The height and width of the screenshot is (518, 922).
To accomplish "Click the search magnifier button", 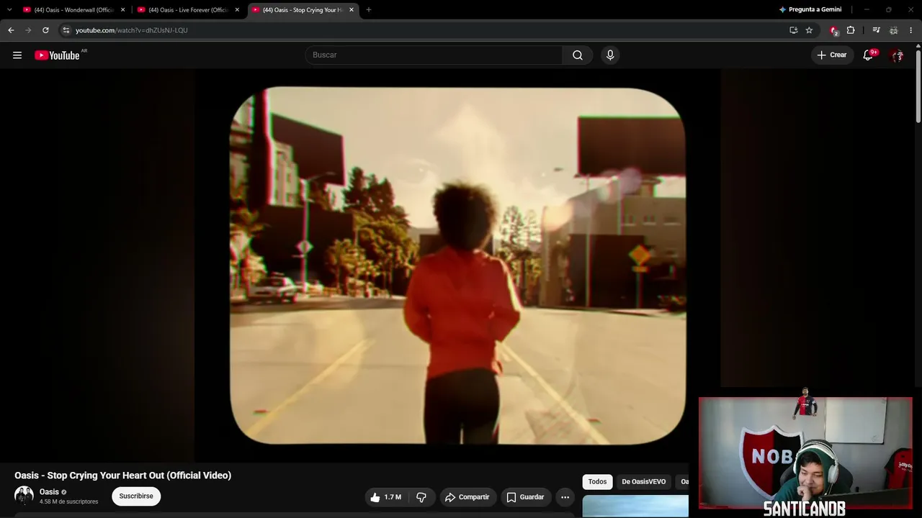I will [578, 55].
